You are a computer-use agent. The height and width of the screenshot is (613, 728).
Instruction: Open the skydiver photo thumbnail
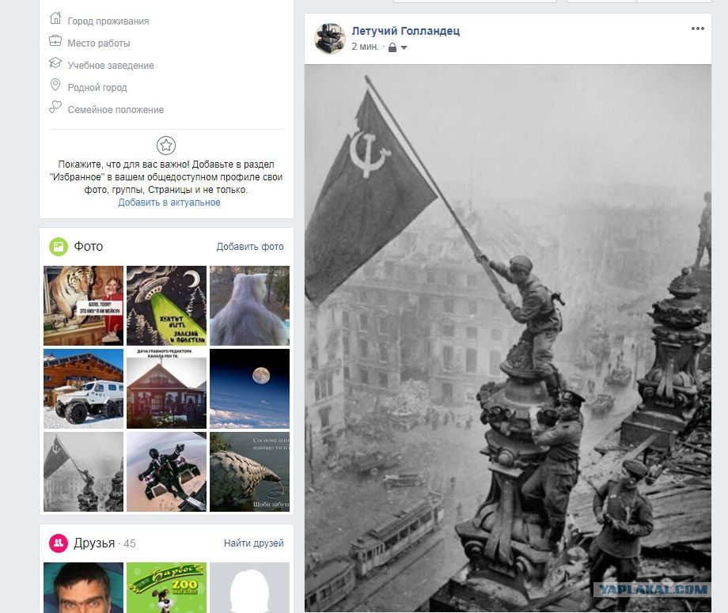167,472
